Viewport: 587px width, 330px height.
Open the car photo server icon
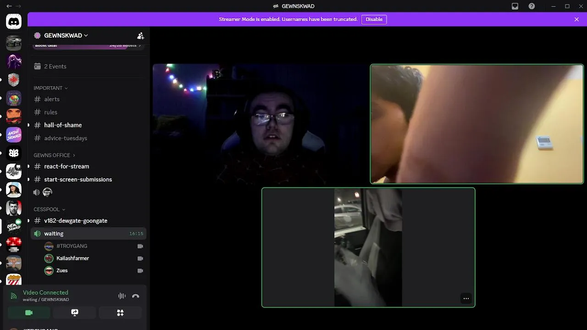pyautogui.click(x=14, y=43)
